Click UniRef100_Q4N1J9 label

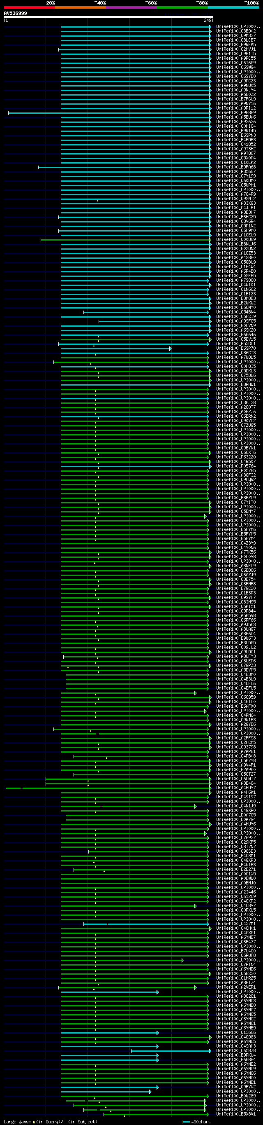[x=236, y=806]
